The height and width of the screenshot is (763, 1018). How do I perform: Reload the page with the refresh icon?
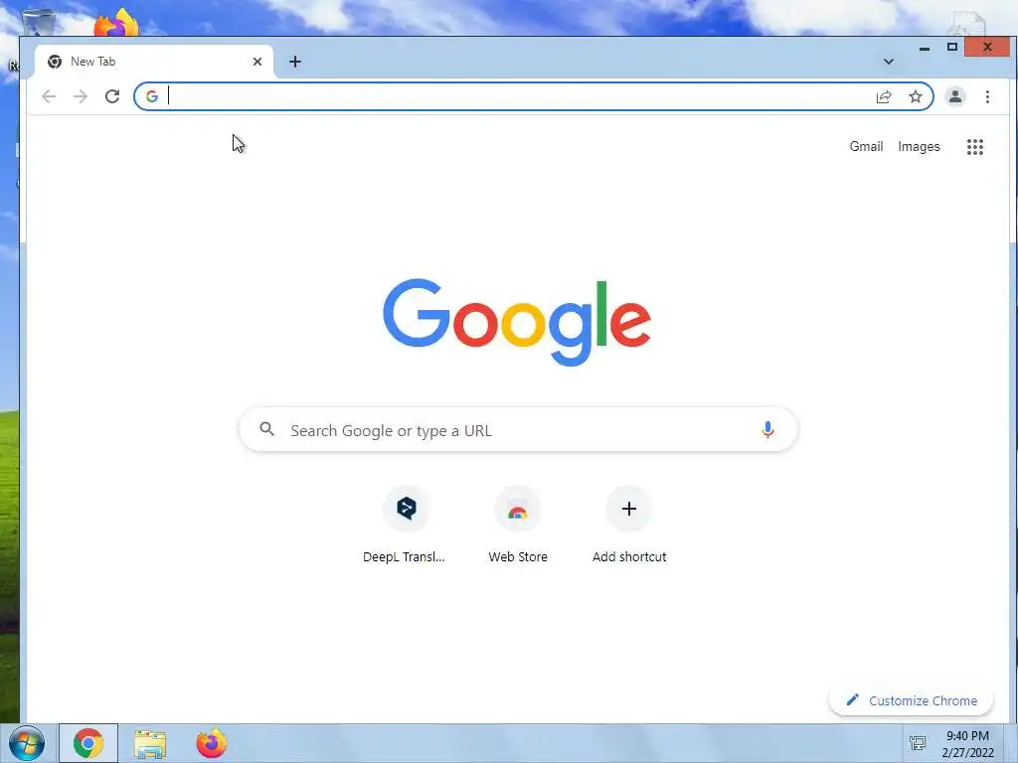[x=112, y=96]
